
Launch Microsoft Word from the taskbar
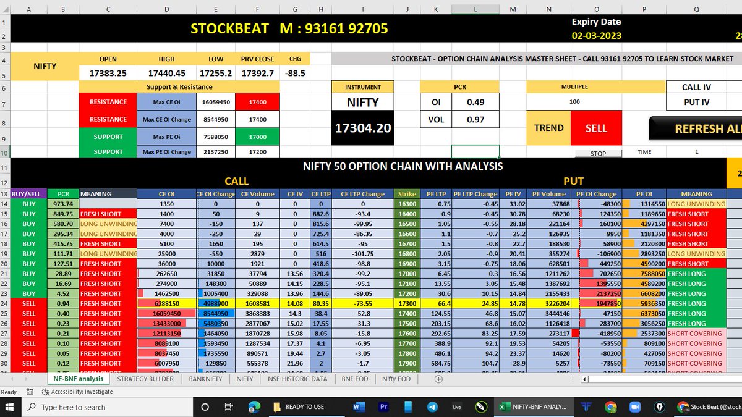click(x=359, y=407)
